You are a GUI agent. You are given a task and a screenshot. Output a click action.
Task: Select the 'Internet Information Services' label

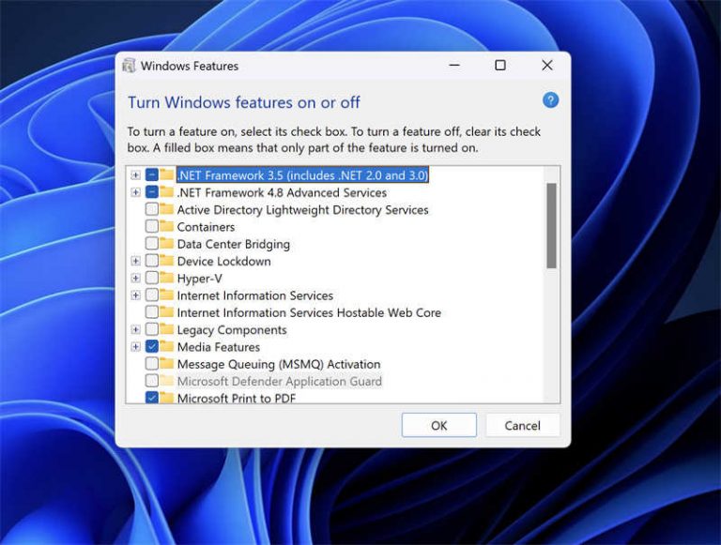[x=255, y=295]
